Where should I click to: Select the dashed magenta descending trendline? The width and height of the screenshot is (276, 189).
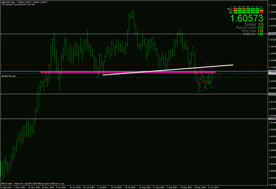coord(204,60)
